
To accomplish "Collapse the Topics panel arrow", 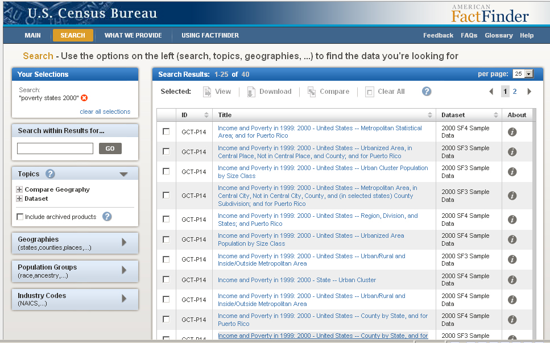I will coord(123,174).
